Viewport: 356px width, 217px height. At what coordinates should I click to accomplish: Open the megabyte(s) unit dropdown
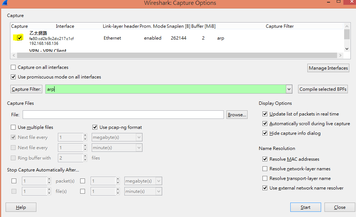[x=138, y=137]
